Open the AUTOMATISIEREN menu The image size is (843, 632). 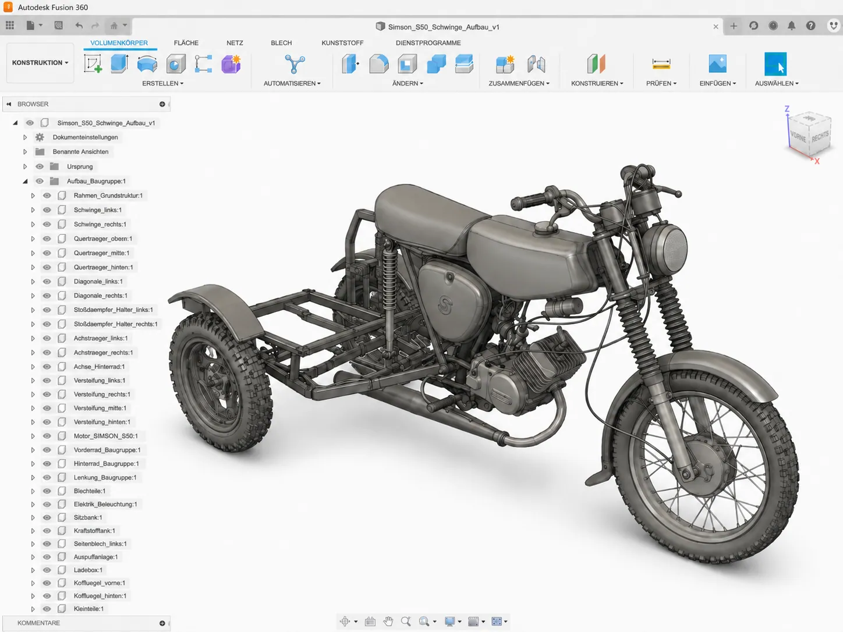pyautogui.click(x=292, y=83)
